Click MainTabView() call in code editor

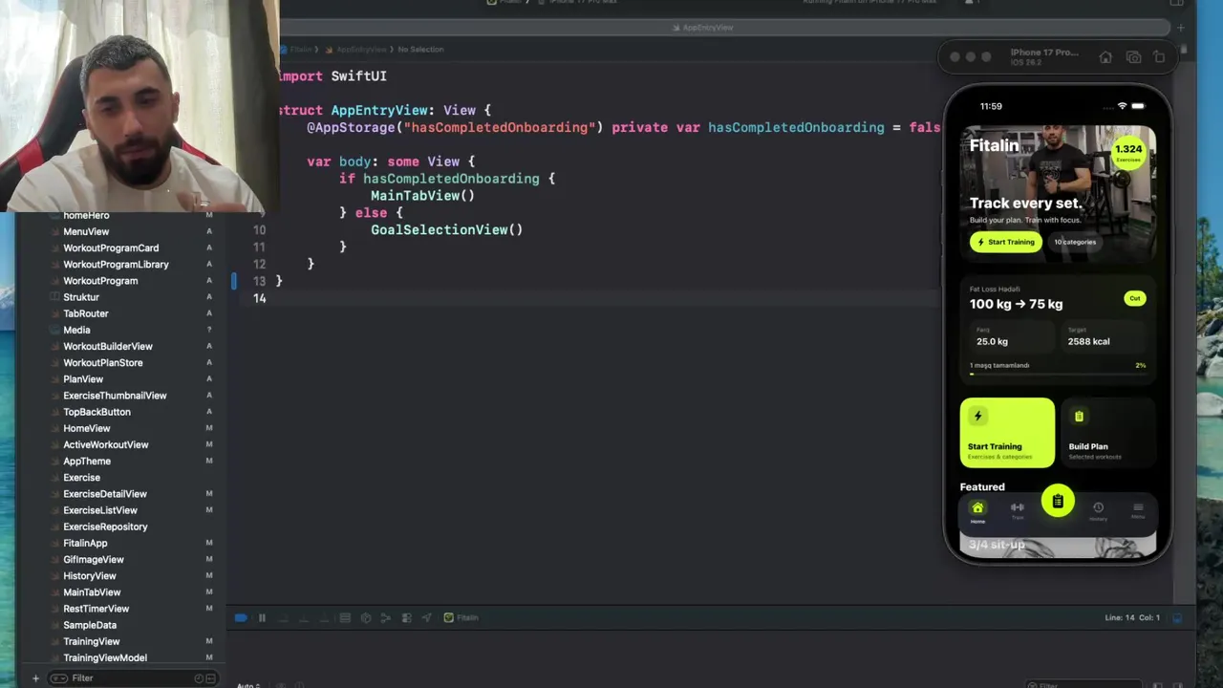[x=422, y=196]
